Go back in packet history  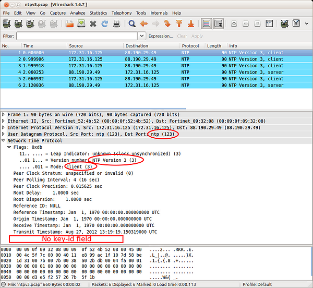pos(144,23)
